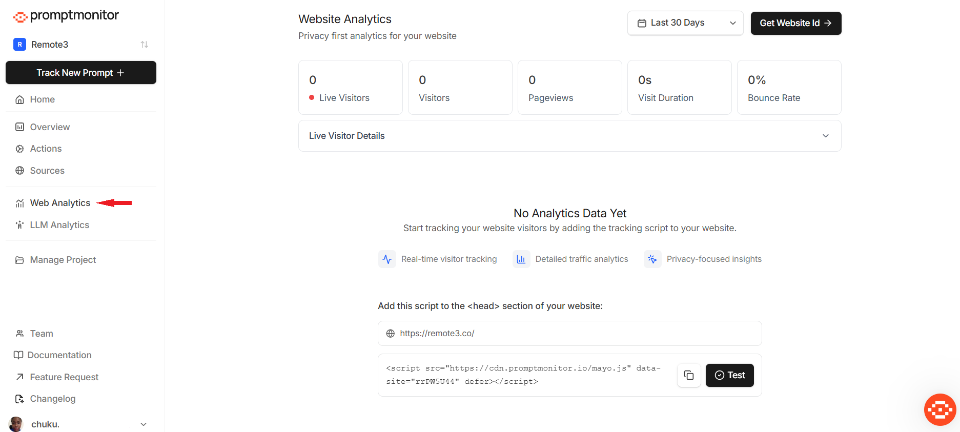Viewport: 960px width, 432px height.
Task: Click the Privacy-focused insights sparkle icon
Action: coord(652,259)
